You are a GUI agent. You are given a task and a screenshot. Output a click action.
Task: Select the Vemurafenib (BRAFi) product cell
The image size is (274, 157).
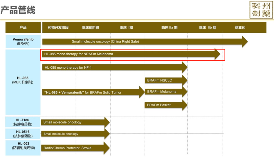[23, 41]
